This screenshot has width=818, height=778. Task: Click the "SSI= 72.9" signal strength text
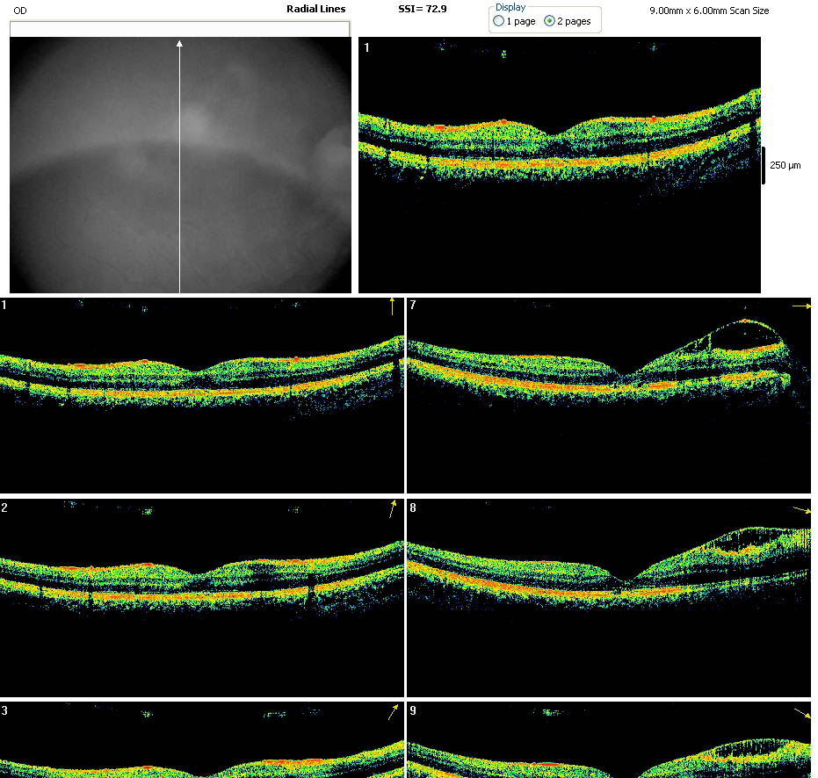tap(423, 9)
